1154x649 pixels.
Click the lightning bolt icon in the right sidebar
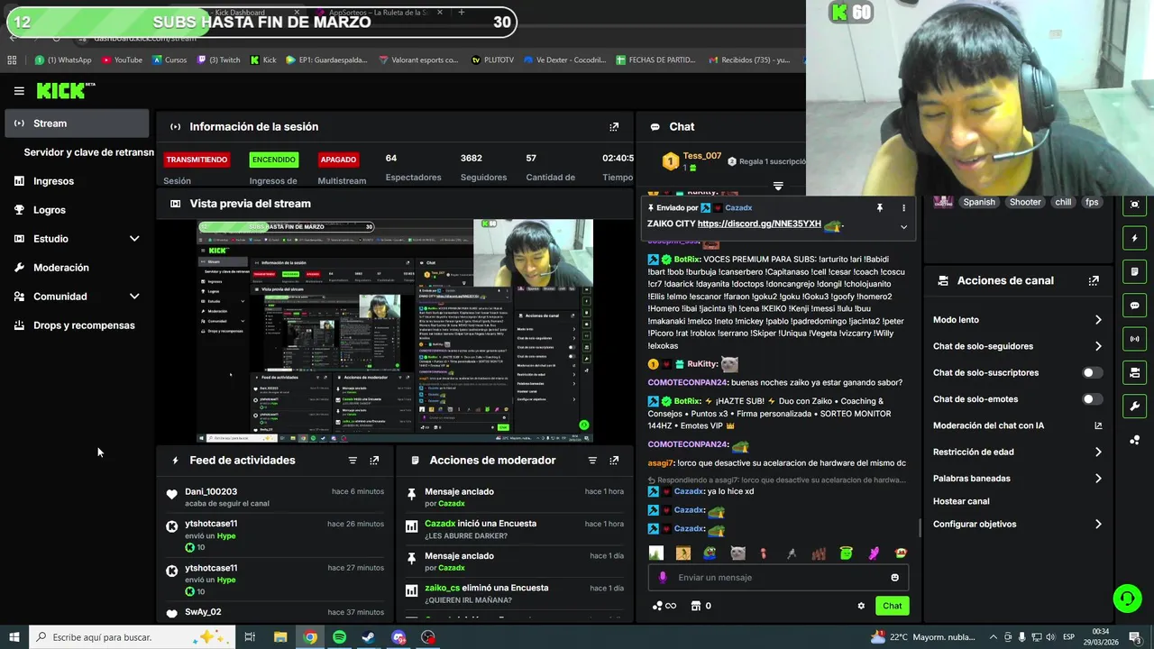tap(1134, 238)
